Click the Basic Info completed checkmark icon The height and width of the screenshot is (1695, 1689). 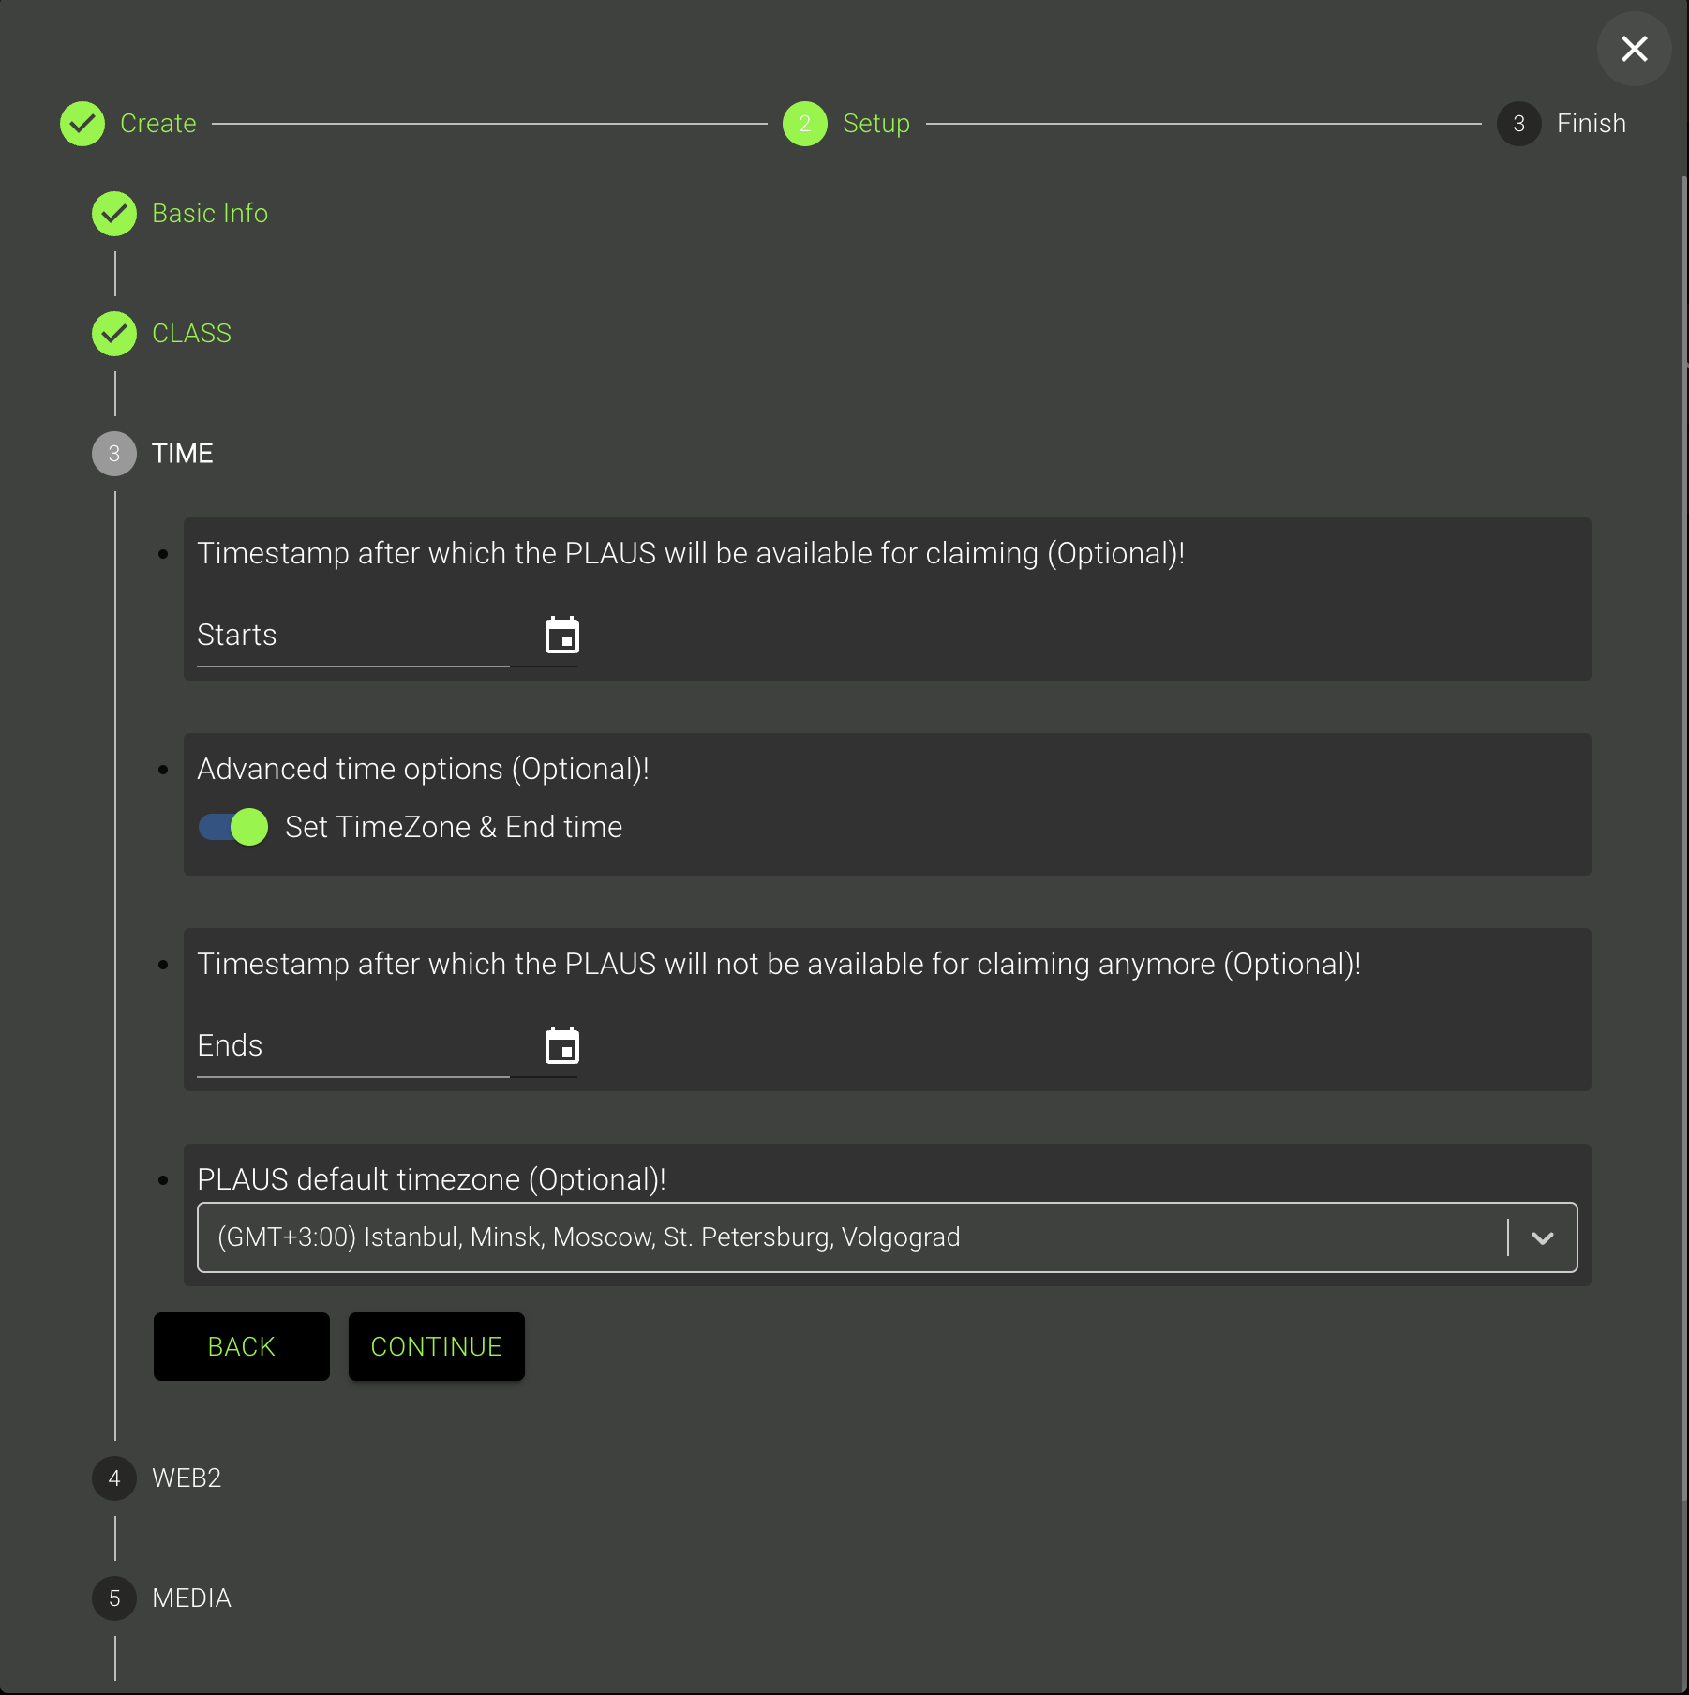click(x=114, y=214)
